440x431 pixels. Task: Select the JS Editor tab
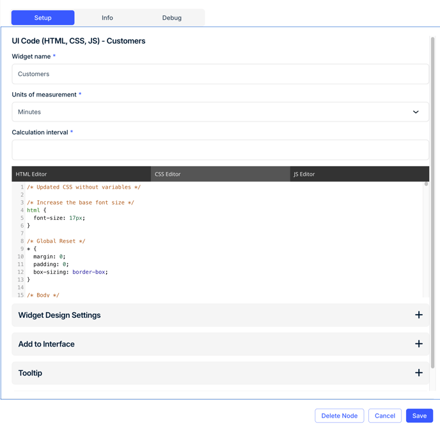[x=360, y=174]
